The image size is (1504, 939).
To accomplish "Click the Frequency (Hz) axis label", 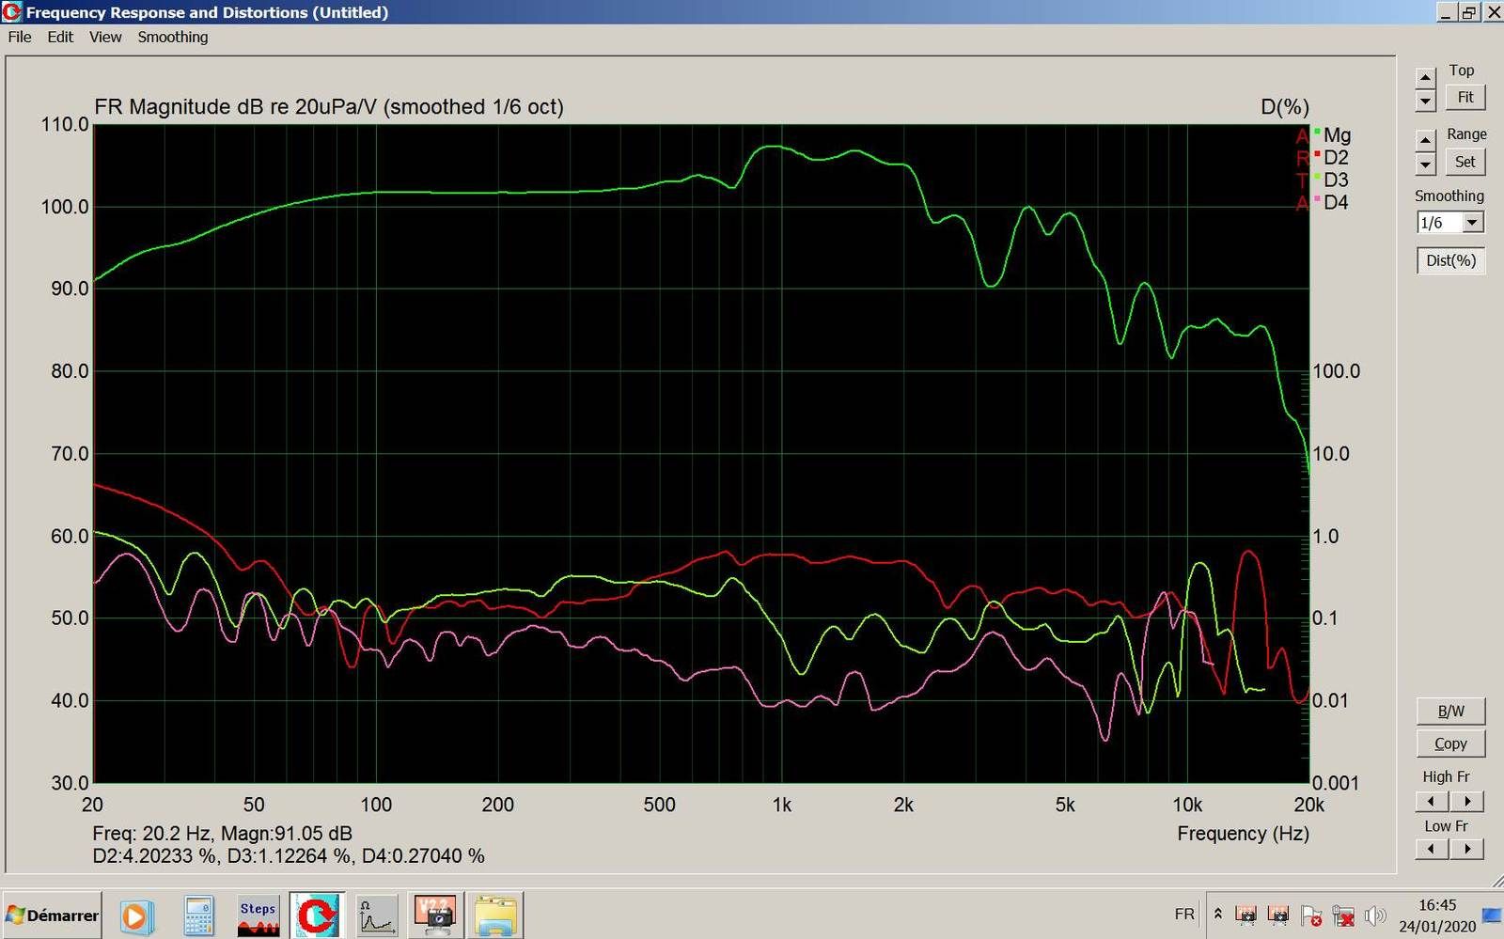I will tap(1243, 834).
